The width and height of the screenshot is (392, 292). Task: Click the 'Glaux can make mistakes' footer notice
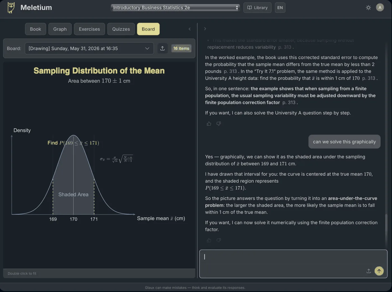click(x=195, y=288)
